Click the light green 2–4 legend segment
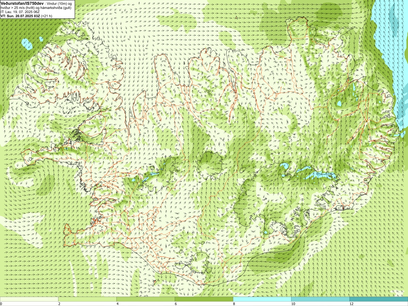This screenshot has width=408, height=306. (x=87, y=299)
